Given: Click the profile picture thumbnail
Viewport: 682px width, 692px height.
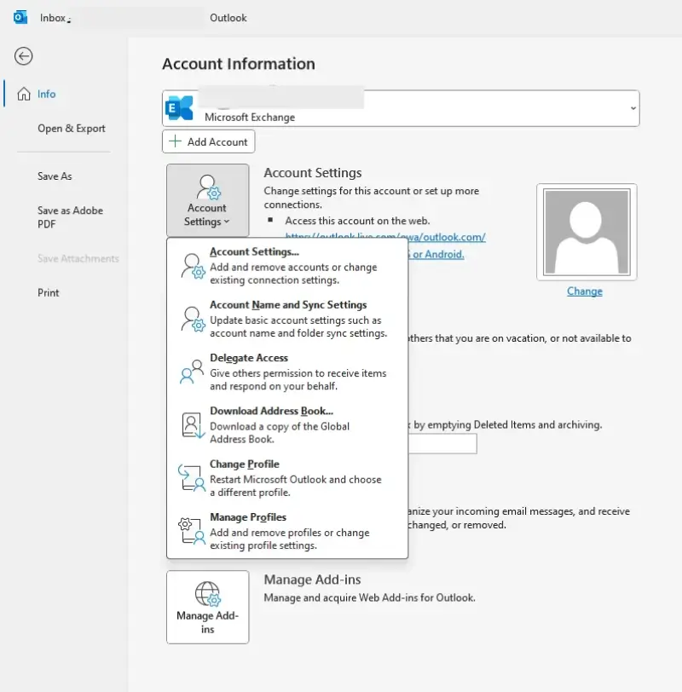Looking at the screenshot, I should coord(587,231).
